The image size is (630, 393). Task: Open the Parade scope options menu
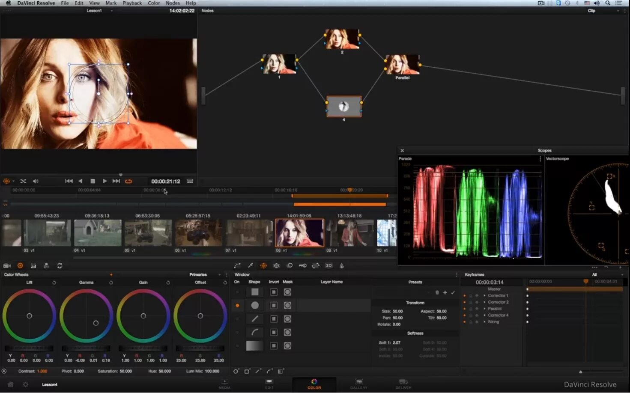coord(540,159)
